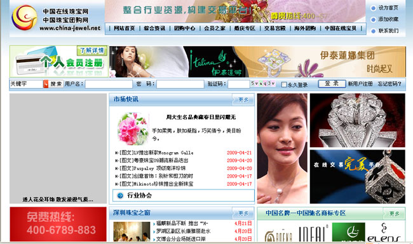
Task: Open the 忘记密码? link
Action: click(389, 84)
